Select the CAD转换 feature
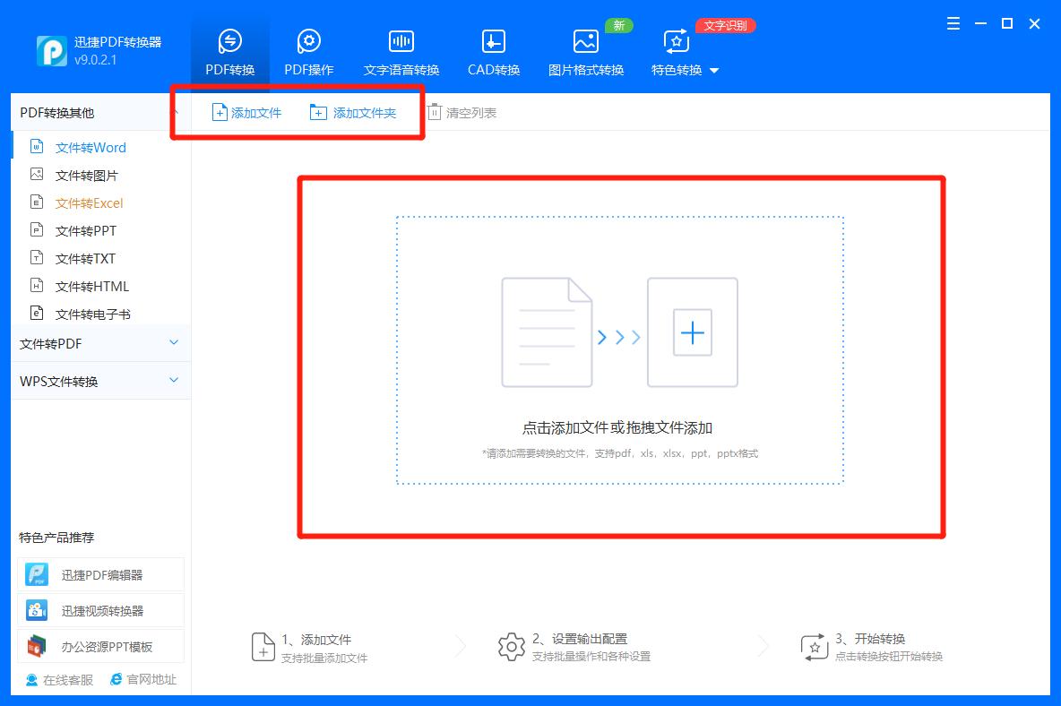Image resolution: width=1061 pixels, height=706 pixels. [x=492, y=50]
